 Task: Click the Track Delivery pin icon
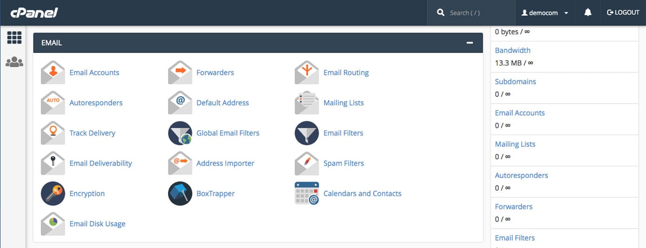53,133
